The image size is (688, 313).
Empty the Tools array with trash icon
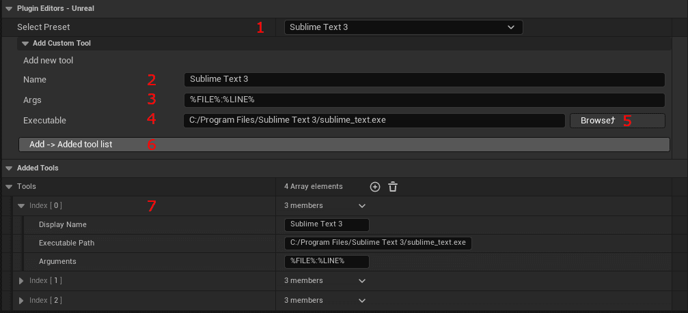[393, 187]
